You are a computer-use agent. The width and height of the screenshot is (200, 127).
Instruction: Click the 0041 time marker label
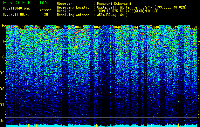click(22, 27)
